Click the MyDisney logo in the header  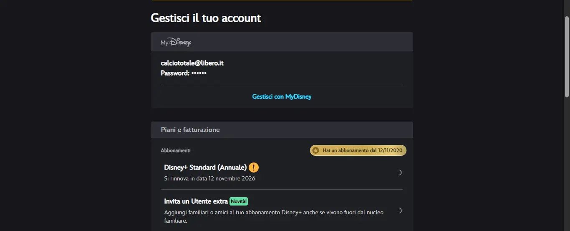[x=176, y=43]
